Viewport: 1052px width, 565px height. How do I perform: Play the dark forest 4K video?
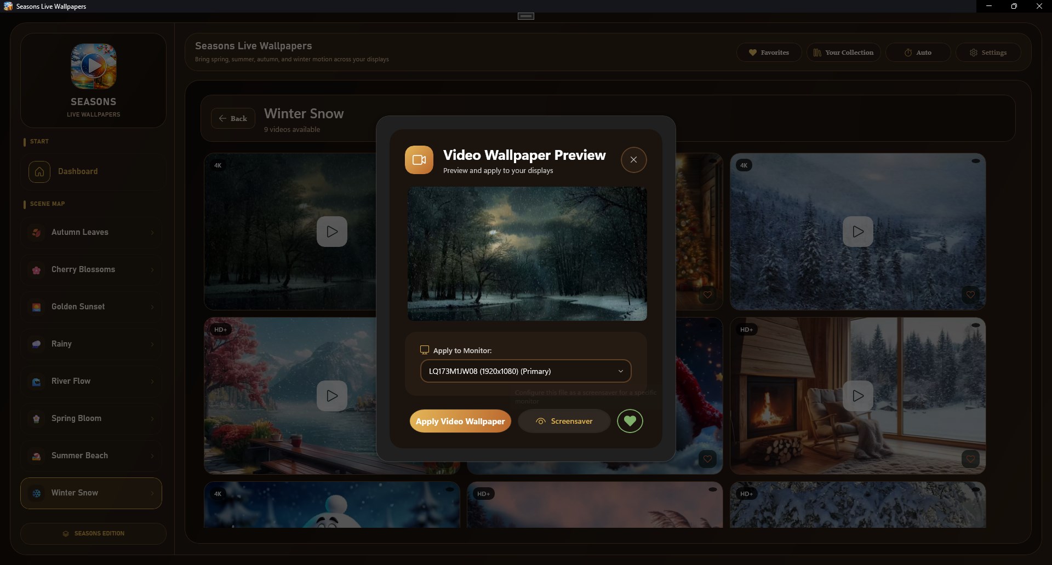click(x=332, y=232)
